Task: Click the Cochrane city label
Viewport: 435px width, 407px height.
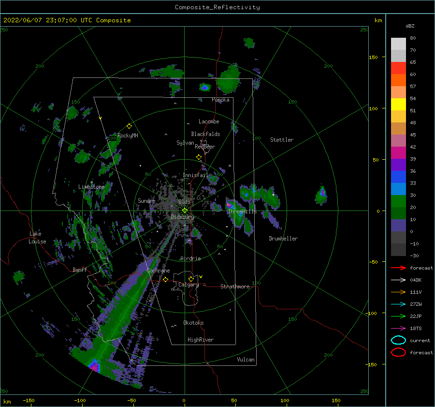Action: pos(158,271)
